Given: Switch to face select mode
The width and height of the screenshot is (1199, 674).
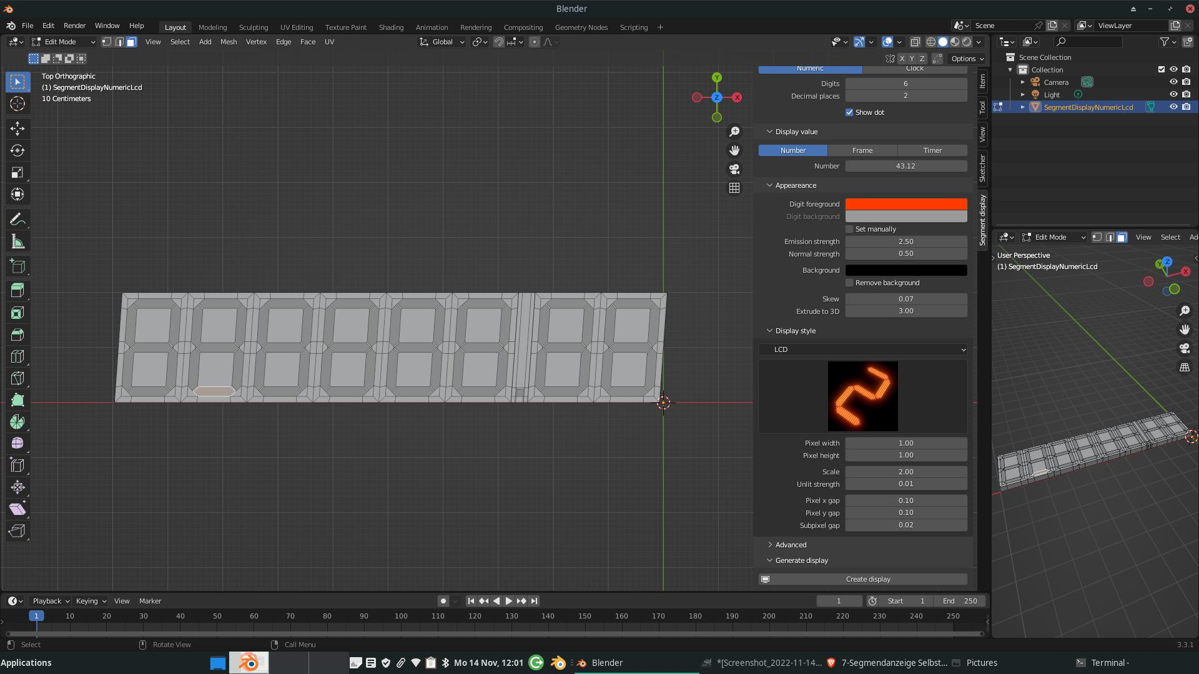Looking at the screenshot, I should tap(131, 42).
